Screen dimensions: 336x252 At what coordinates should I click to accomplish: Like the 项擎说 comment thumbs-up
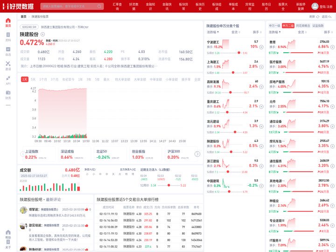pos(87,209)
